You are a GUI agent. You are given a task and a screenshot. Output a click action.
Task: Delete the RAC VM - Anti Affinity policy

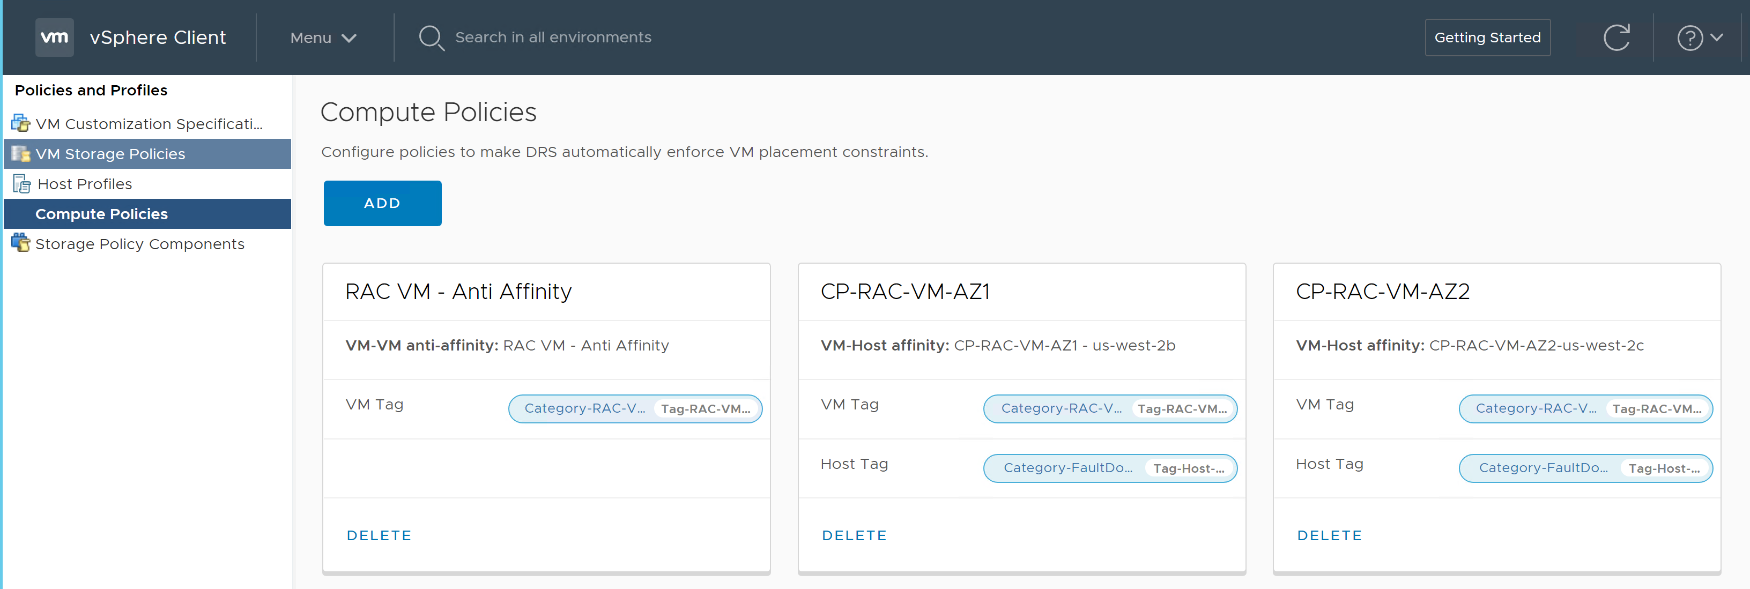379,535
